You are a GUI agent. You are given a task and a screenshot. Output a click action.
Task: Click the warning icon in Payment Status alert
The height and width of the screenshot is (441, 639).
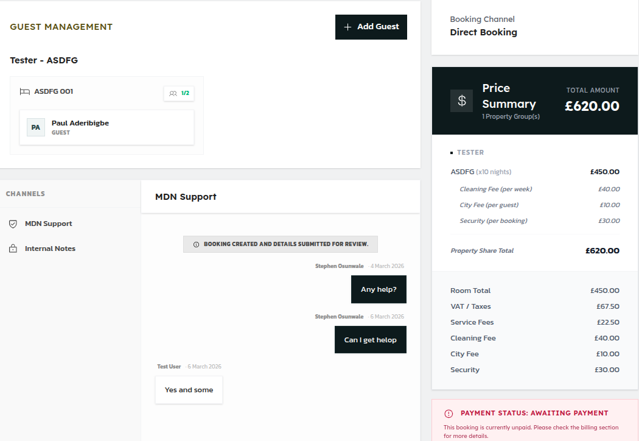point(449,413)
